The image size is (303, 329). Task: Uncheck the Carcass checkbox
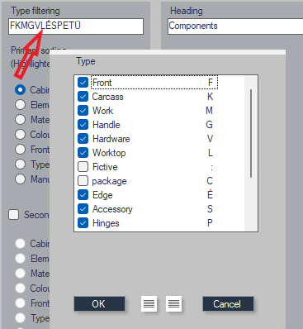coord(83,97)
